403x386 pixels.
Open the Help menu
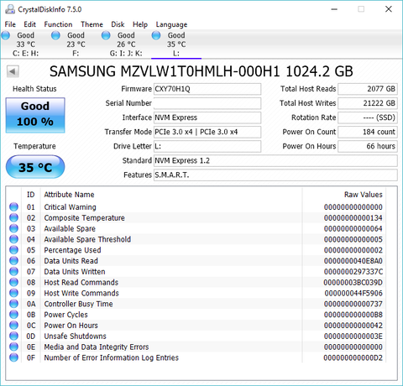(x=140, y=24)
